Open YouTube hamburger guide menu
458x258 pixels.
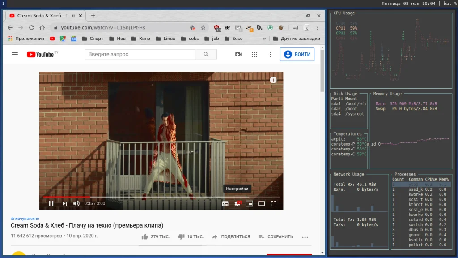click(x=15, y=54)
